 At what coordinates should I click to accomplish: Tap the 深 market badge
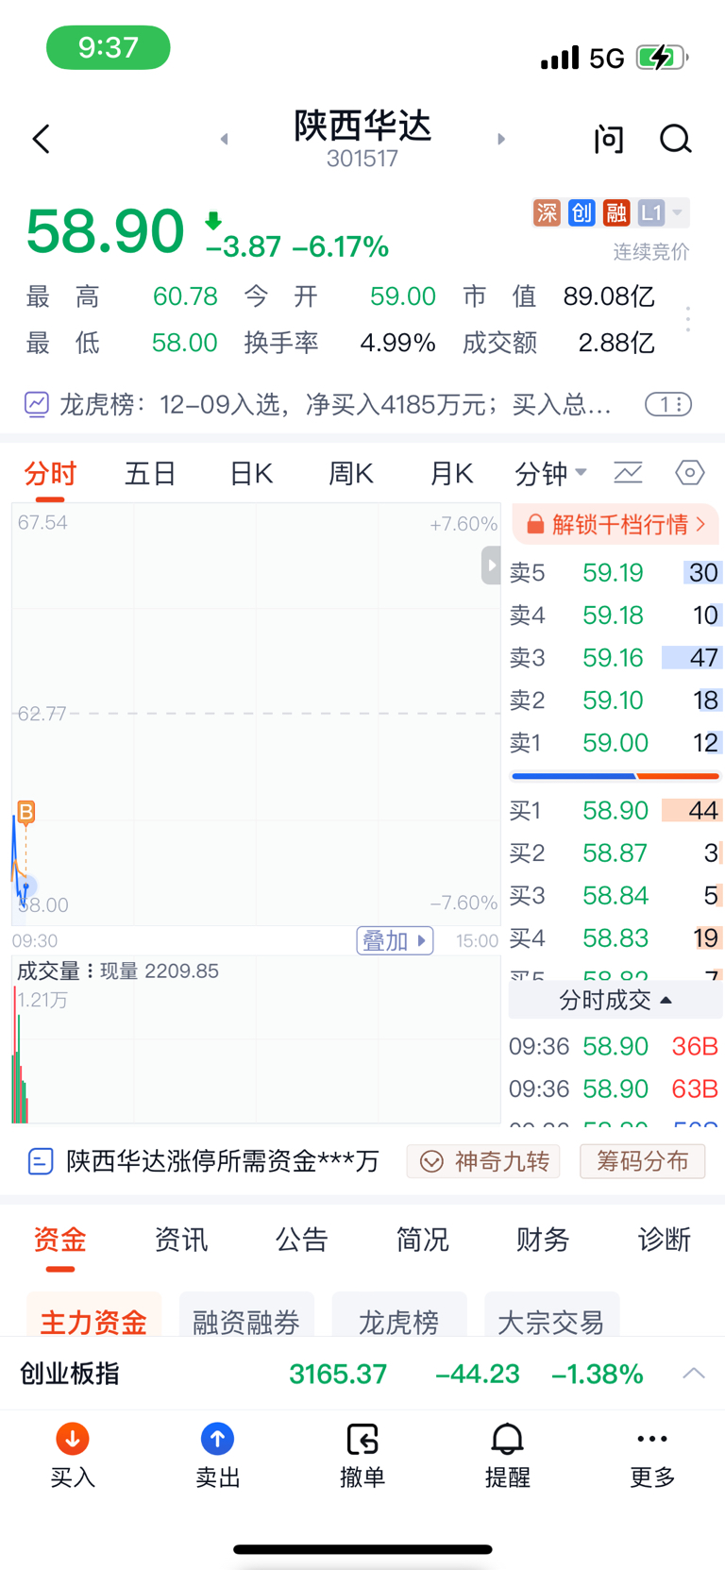(x=547, y=213)
